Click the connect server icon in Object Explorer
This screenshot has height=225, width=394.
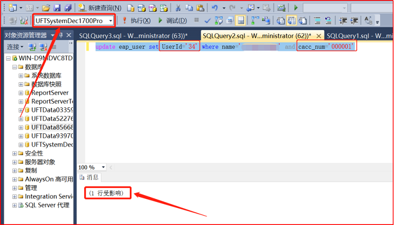(x=32, y=47)
